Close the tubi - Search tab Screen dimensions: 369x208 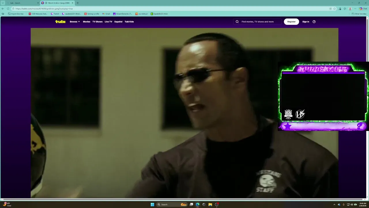click(38, 3)
